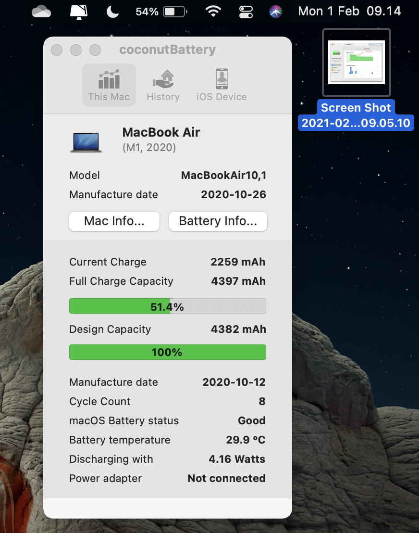Click the Power adapter label
This screenshot has width=419, height=533.
tap(106, 479)
